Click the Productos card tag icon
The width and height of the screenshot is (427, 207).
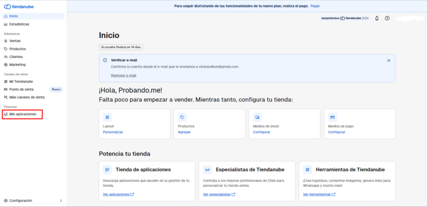tap(182, 117)
